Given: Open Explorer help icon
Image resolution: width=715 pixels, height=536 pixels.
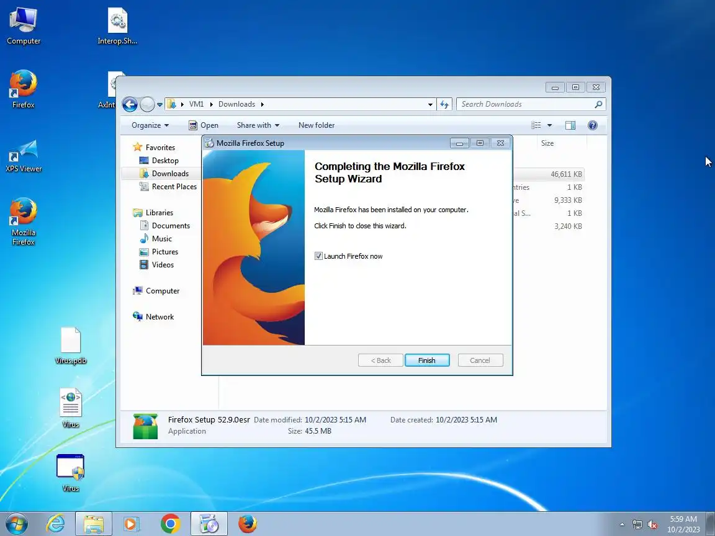Looking at the screenshot, I should [592, 125].
